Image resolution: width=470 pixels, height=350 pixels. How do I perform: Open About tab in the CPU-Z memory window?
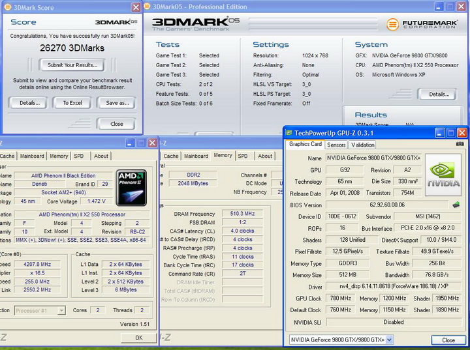pyautogui.click(x=265, y=156)
